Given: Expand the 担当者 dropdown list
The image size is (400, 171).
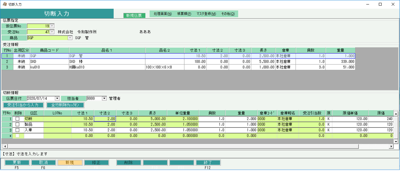Looking at the screenshot, I should pyautogui.click(x=104, y=98).
